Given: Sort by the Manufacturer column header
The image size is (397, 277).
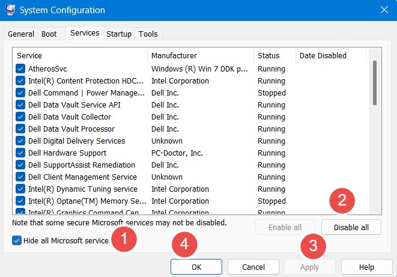Looking at the screenshot, I should coord(201,55).
